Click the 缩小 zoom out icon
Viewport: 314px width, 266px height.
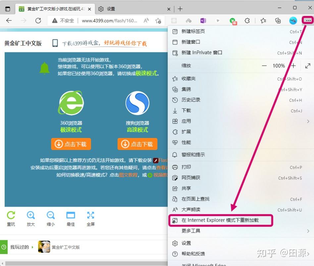(x=51, y=215)
